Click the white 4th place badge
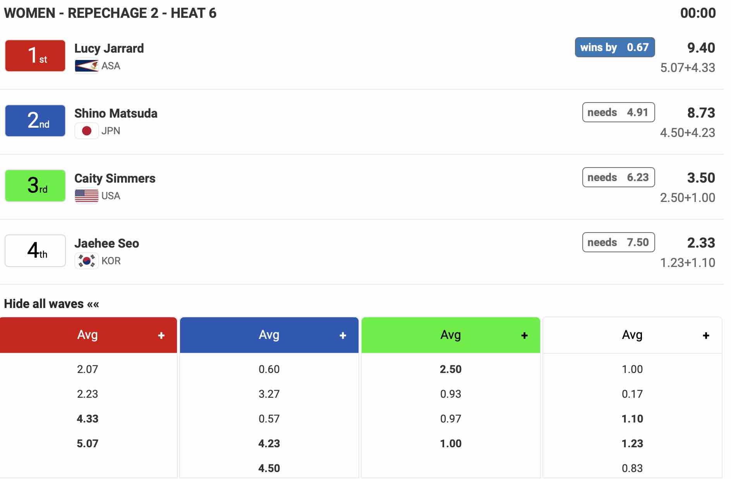The image size is (731, 479). (x=35, y=251)
